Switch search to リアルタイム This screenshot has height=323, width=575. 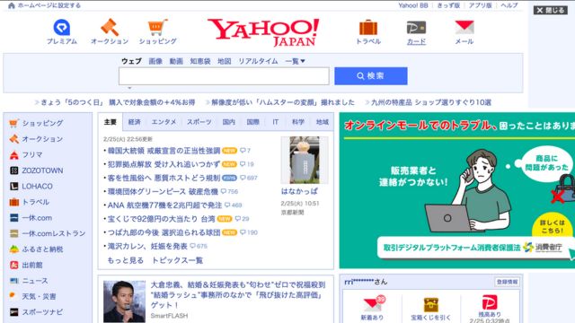pos(258,61)
